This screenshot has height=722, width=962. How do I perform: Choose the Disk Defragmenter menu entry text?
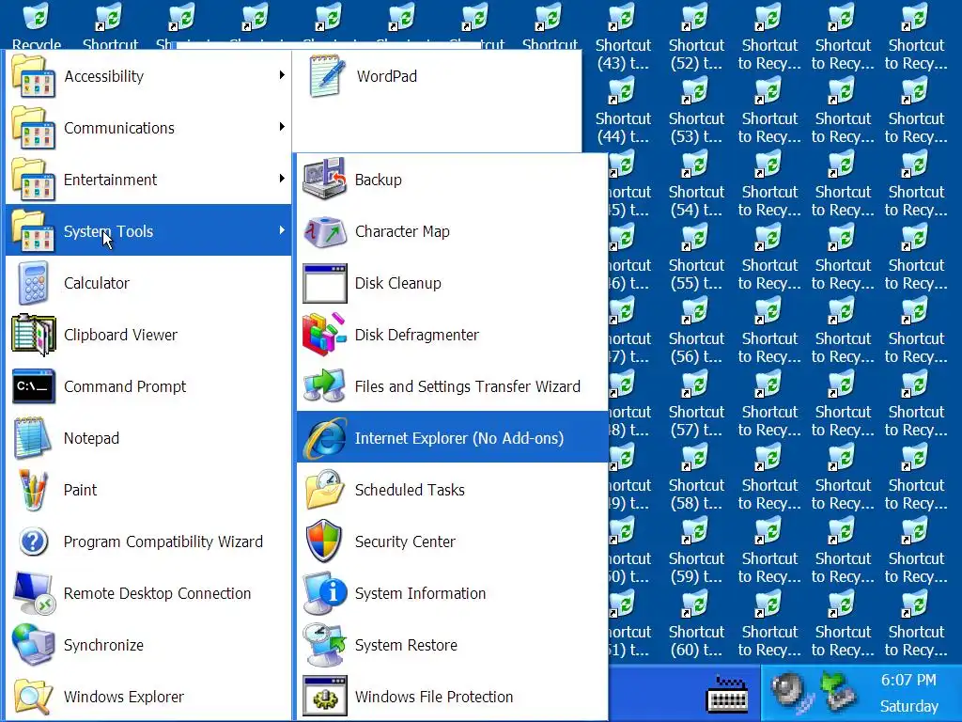[x=416, y=335]
